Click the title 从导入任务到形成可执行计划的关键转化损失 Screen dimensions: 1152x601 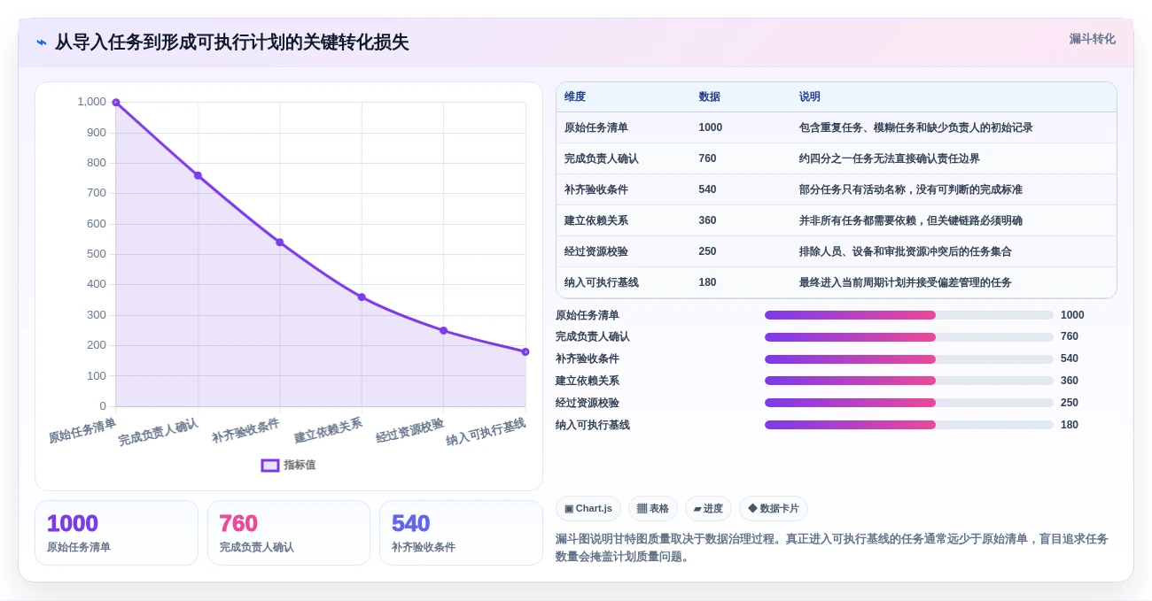click(x=231, y=42)
